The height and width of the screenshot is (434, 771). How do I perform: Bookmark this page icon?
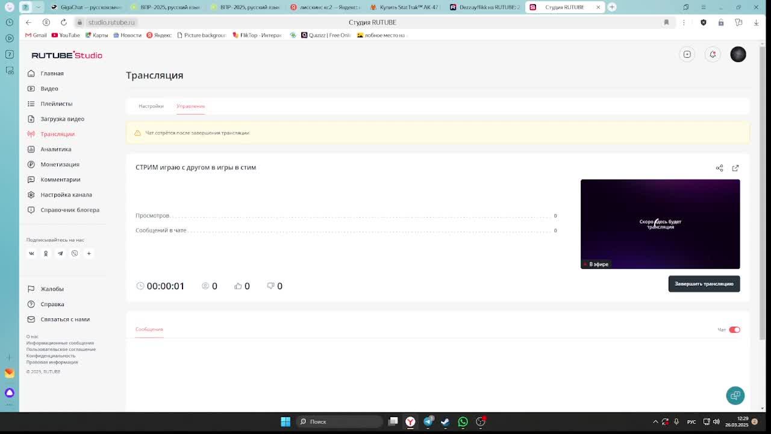pyautogui.click(x=666, y=22)
